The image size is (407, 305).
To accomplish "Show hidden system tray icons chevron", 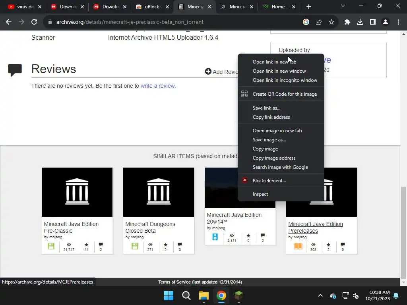I will 320,295.
